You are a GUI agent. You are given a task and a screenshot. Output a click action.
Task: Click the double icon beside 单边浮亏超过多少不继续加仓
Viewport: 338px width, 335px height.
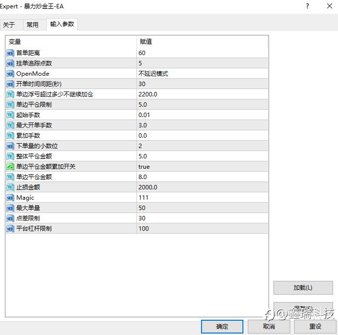[10, 94]
